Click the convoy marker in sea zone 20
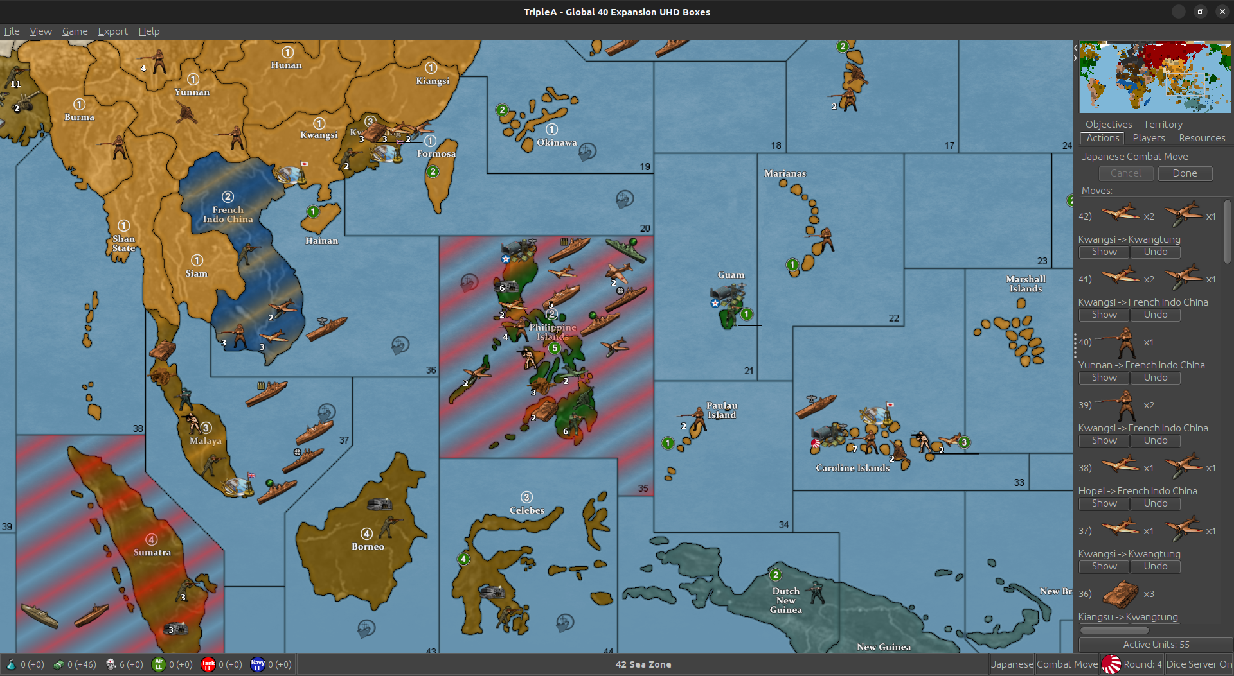1234x676 pixels. (x=625, y=199)
